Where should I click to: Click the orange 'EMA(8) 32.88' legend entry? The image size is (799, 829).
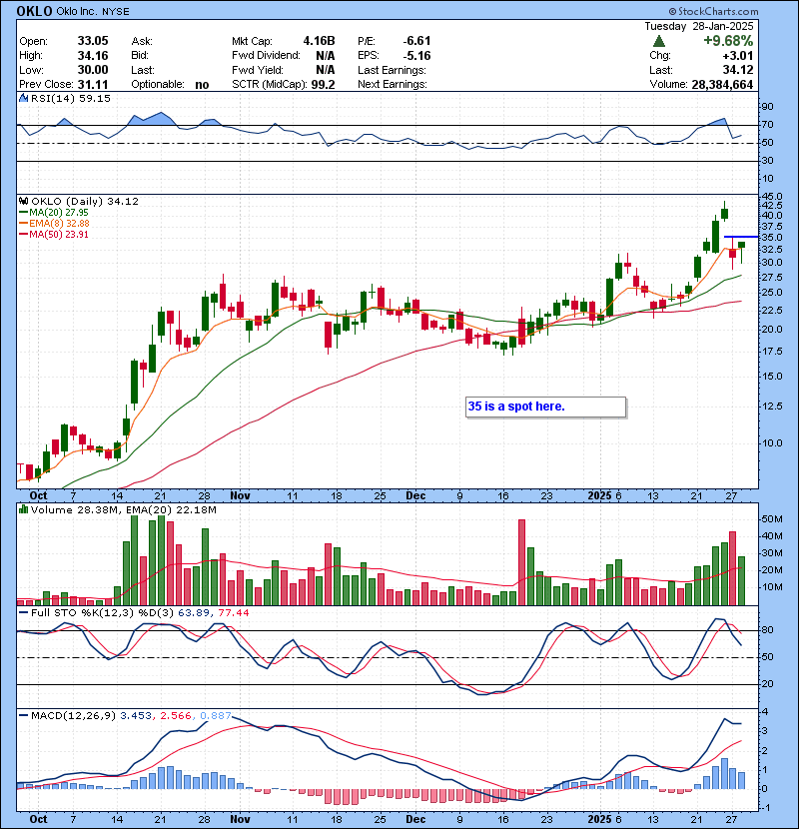pos(54,223)
